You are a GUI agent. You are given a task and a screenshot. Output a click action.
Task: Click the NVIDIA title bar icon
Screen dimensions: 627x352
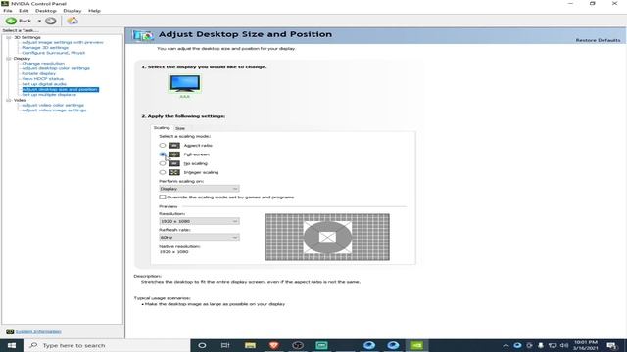[x=5, y=3]
